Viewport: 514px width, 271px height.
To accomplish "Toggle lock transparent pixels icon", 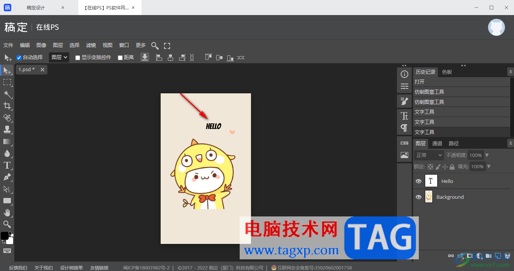I will click(x=430, y=166).
